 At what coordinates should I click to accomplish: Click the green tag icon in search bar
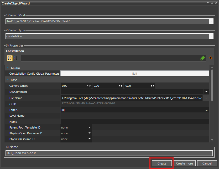click(202, 58)
